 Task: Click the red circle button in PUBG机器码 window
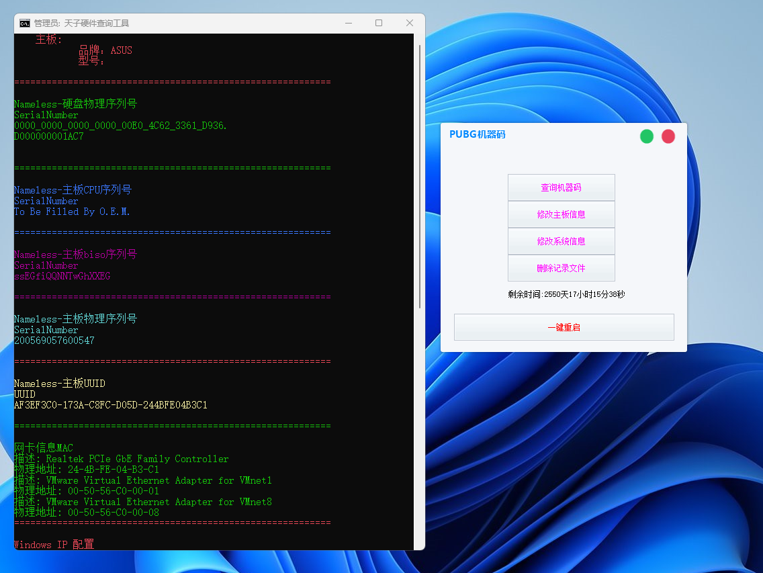[x=668, y=136]
